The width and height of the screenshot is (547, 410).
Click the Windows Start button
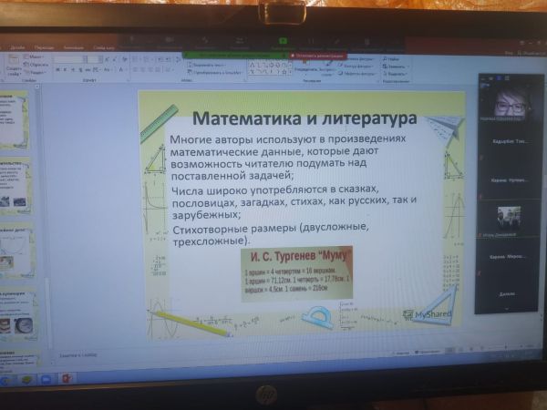tap(5, 379)
